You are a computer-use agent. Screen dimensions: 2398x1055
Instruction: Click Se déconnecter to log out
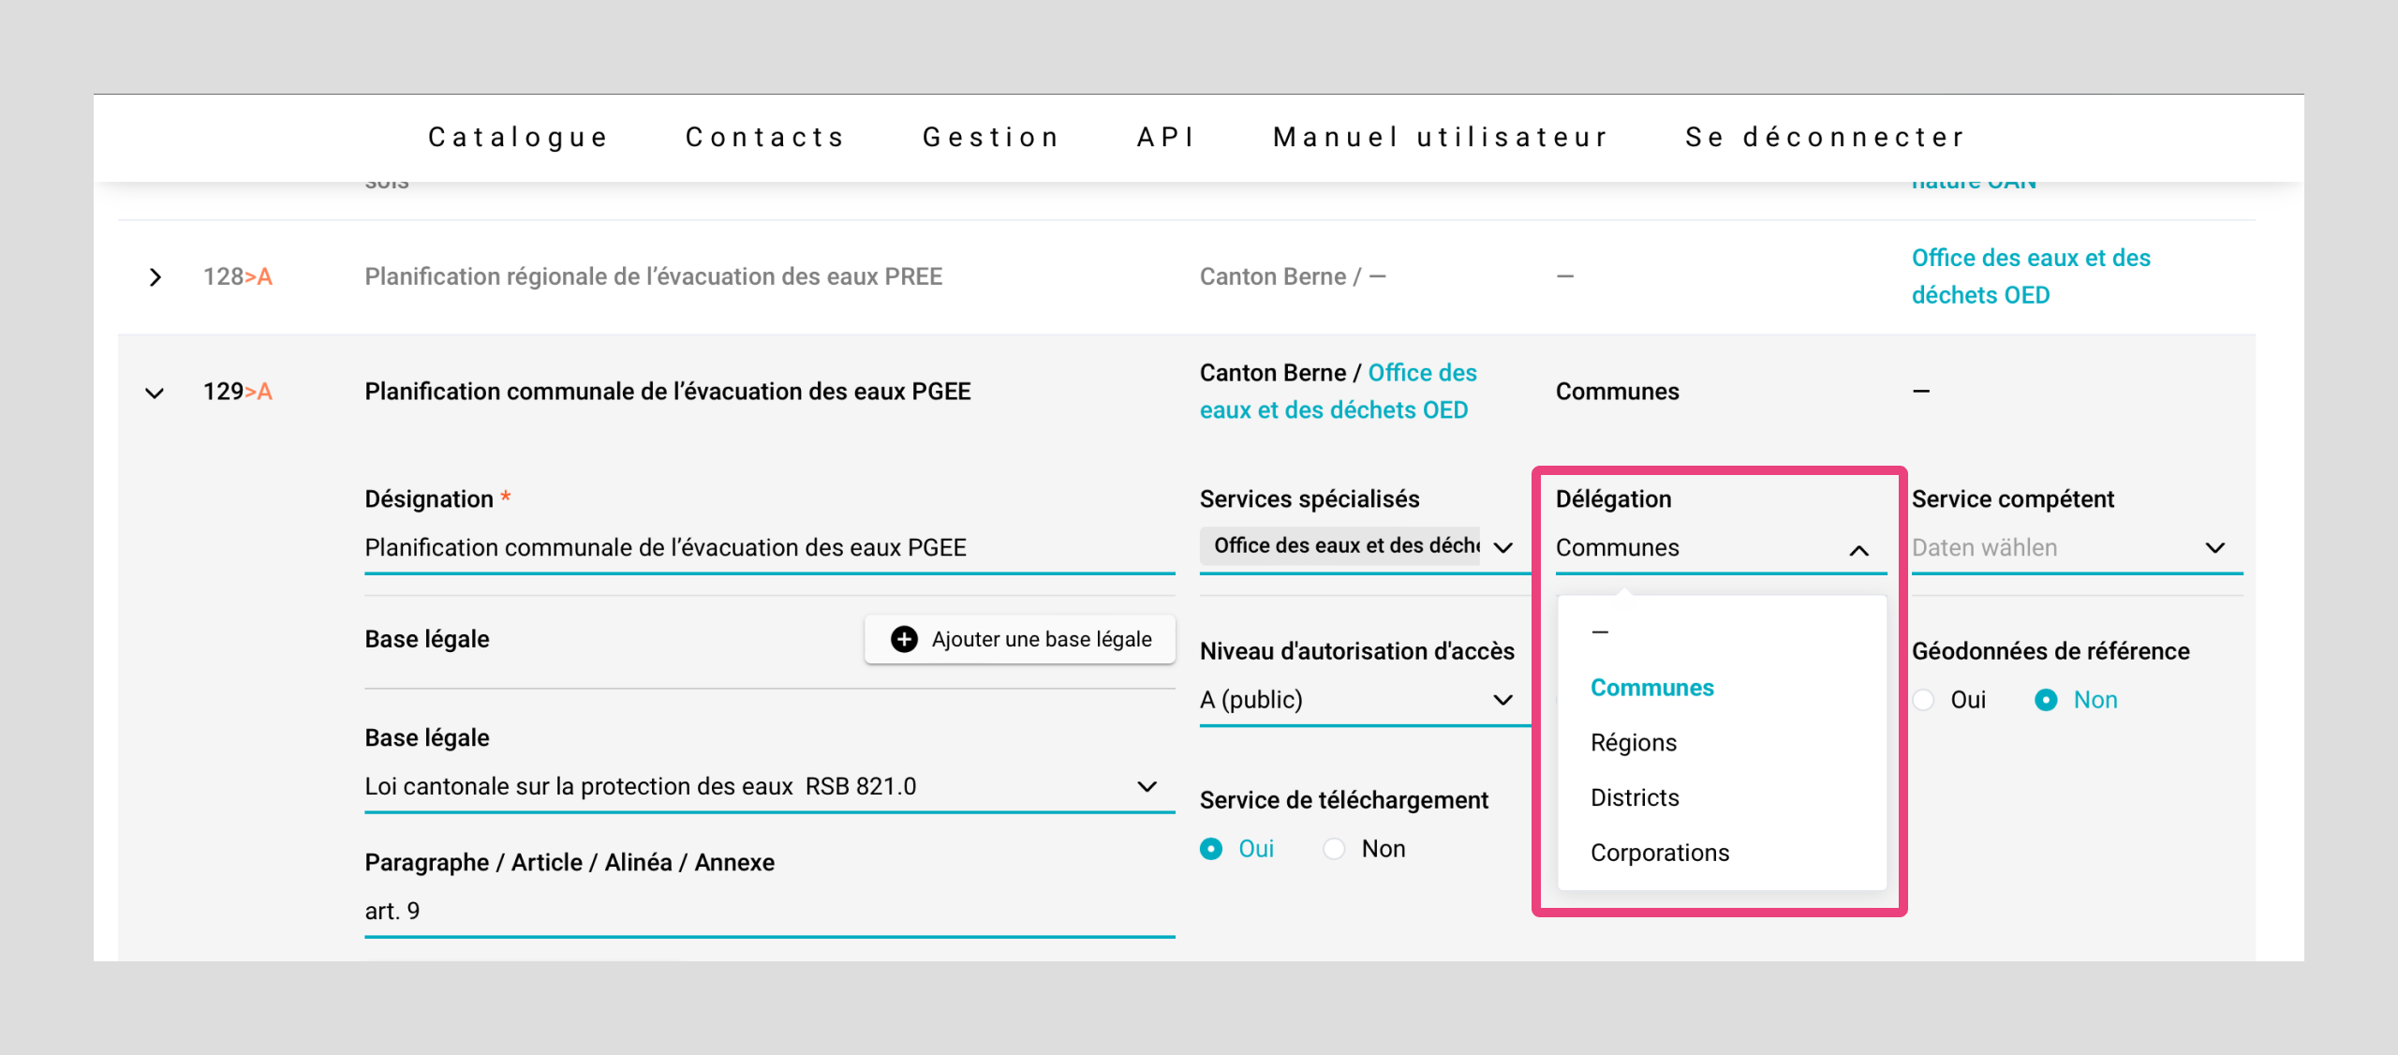click(x=1825, y=138)
